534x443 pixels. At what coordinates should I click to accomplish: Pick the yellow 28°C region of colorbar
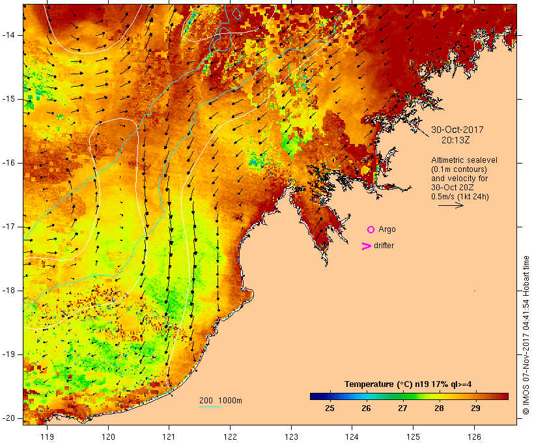[440, 396]
